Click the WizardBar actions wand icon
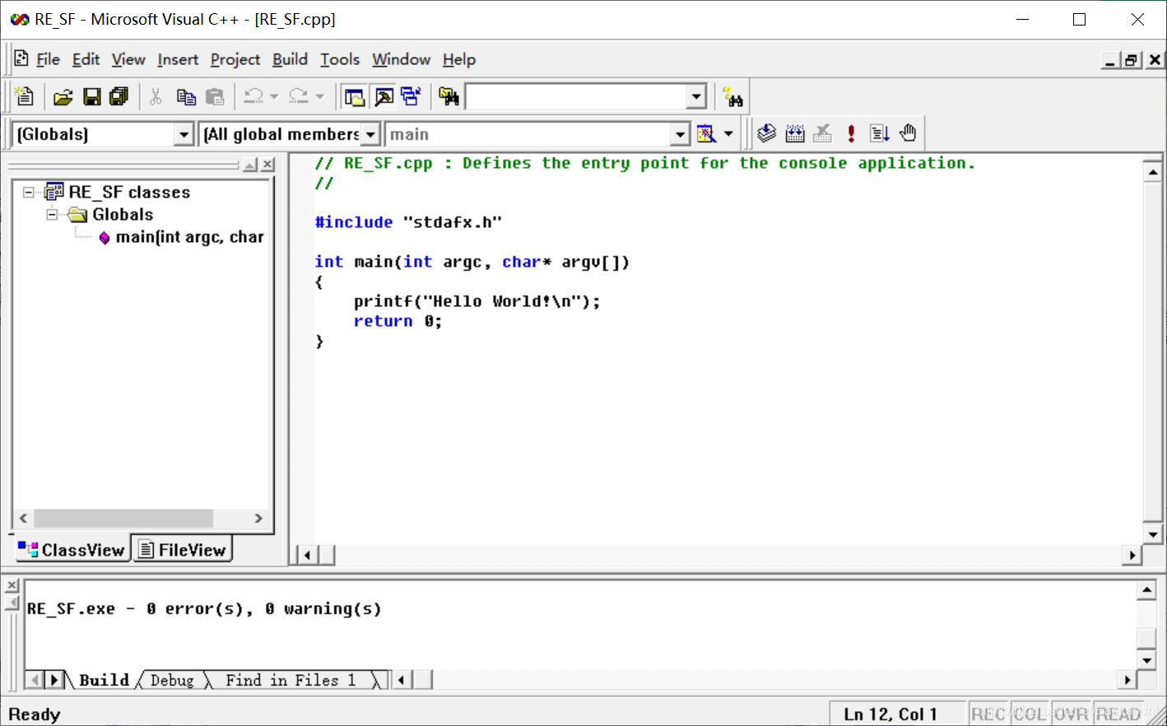 click(x=706, y=134)
